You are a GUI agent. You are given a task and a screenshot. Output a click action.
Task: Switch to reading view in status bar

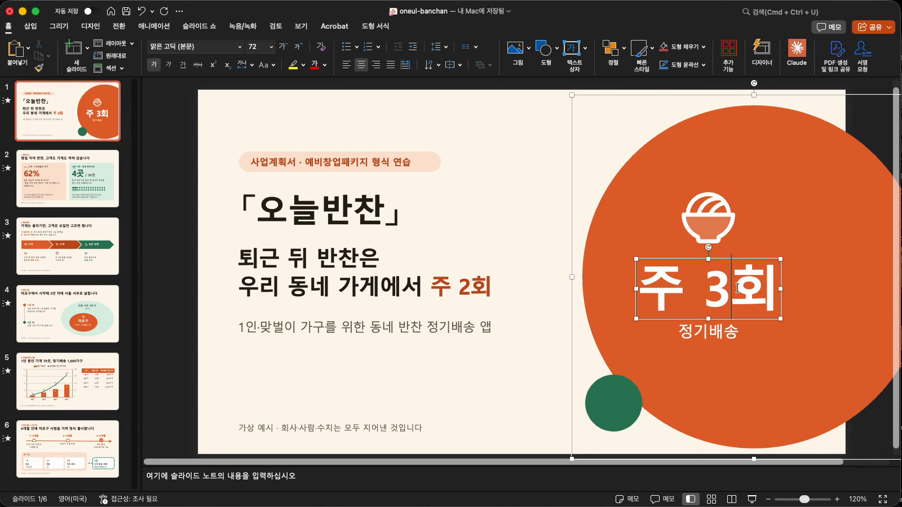pos(732,499)
